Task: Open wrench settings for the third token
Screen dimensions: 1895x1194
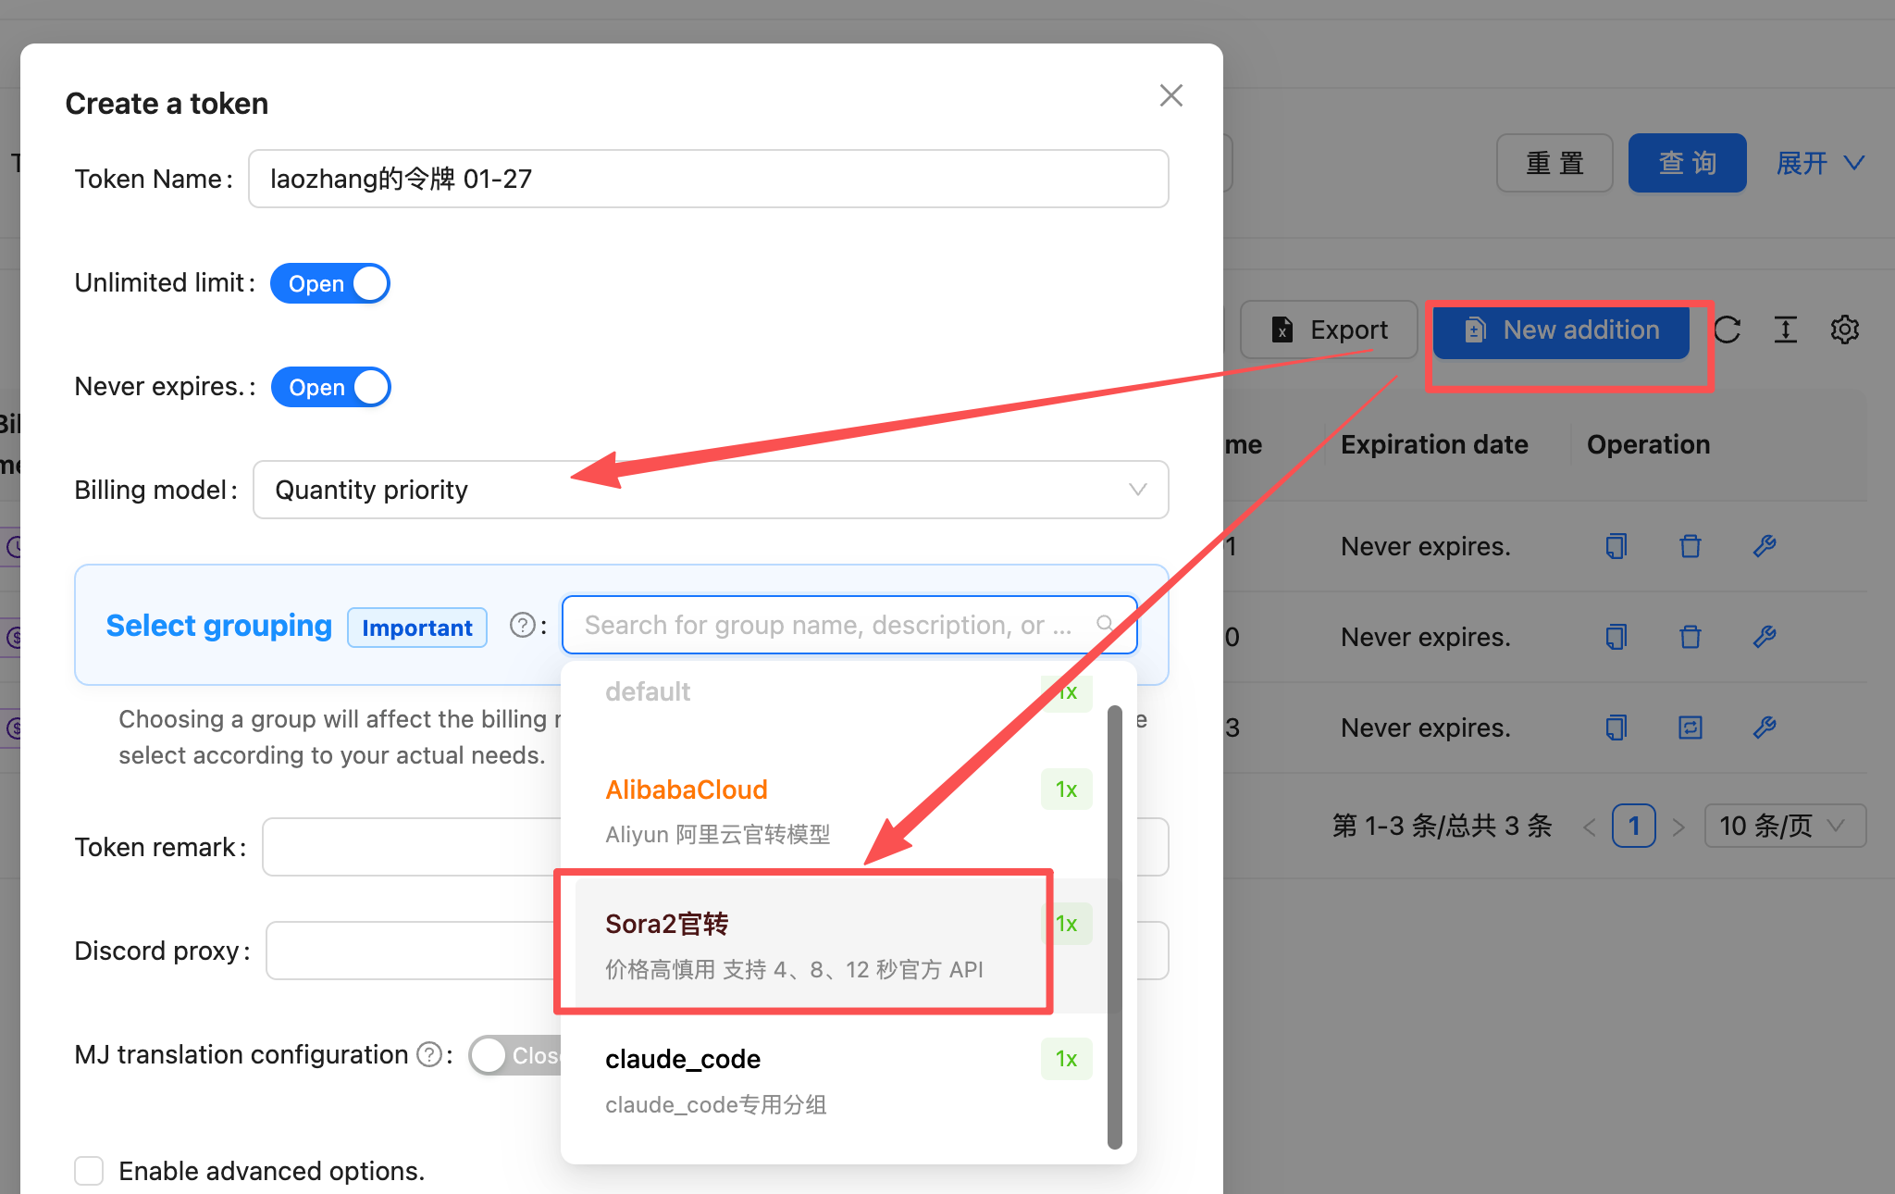Action: tap(1765, 728)
